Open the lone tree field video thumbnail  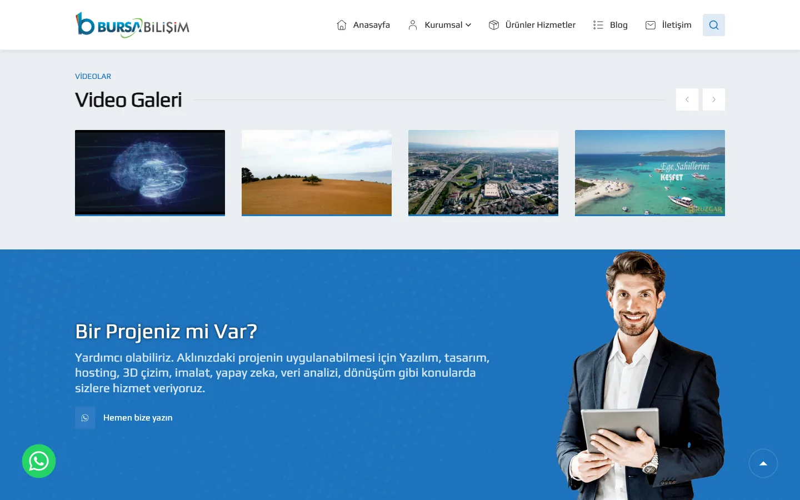317,173
